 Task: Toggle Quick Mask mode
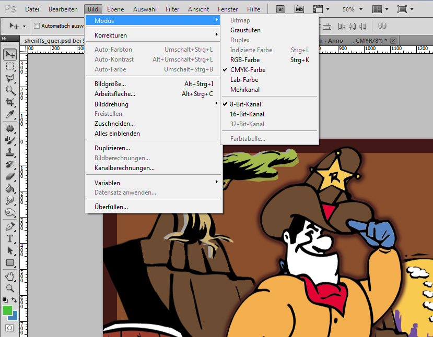(10, 328)
